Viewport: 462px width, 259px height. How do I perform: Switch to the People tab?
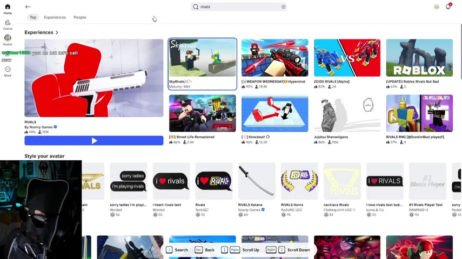click(x=80, y=17)
